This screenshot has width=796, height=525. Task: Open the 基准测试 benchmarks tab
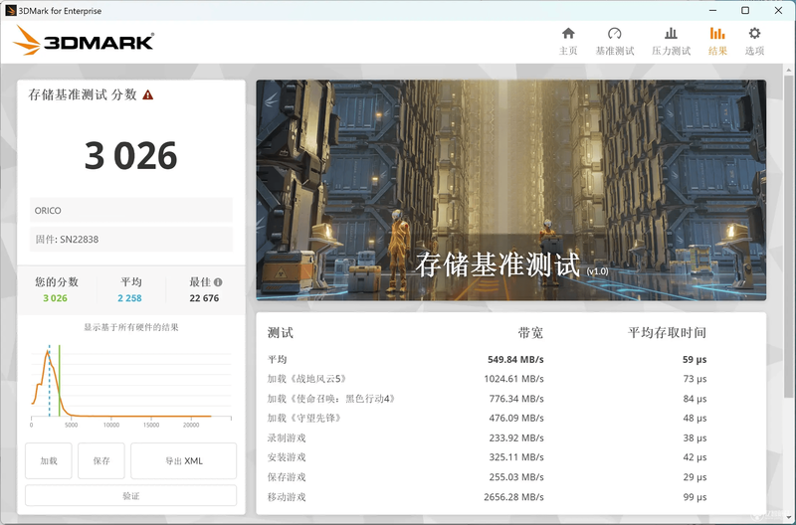point(614,42)
